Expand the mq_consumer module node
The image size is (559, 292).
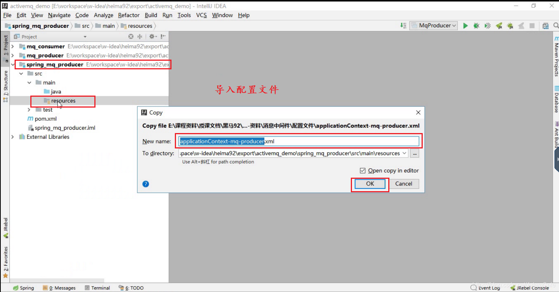click(12, 46)
